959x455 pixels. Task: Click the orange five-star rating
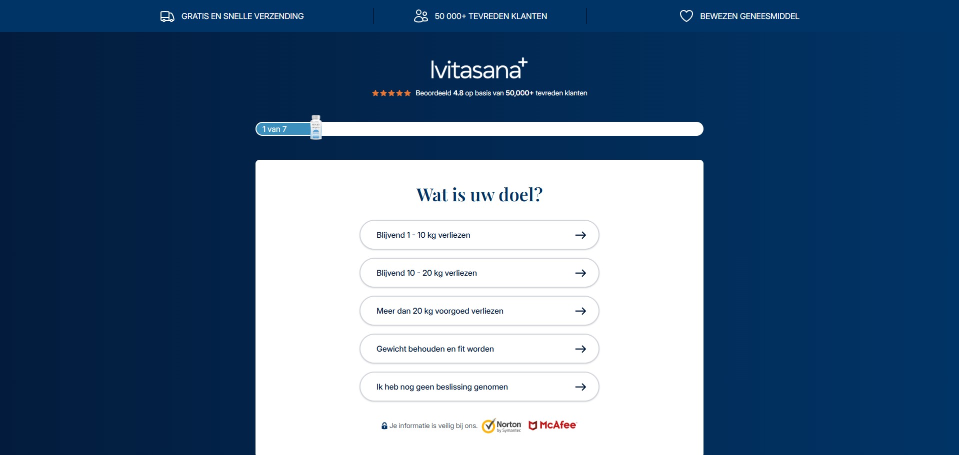point(391,93)
